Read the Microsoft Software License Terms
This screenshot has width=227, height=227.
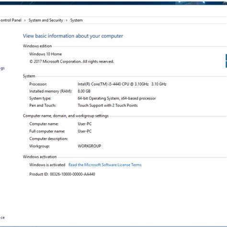[x=105, y=165]
